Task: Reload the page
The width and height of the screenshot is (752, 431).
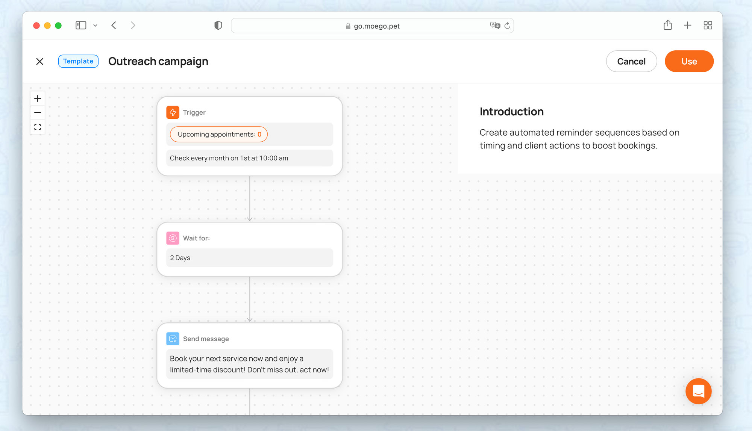Action: pyautogui.click(x=507, y=26)
